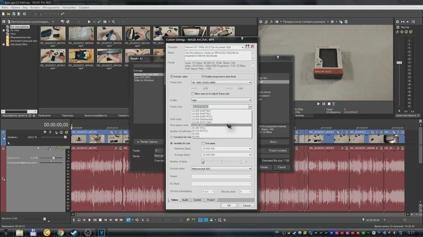Select Variable bit rate option
The image size is (423, 237).
click(x=171, y=143)
